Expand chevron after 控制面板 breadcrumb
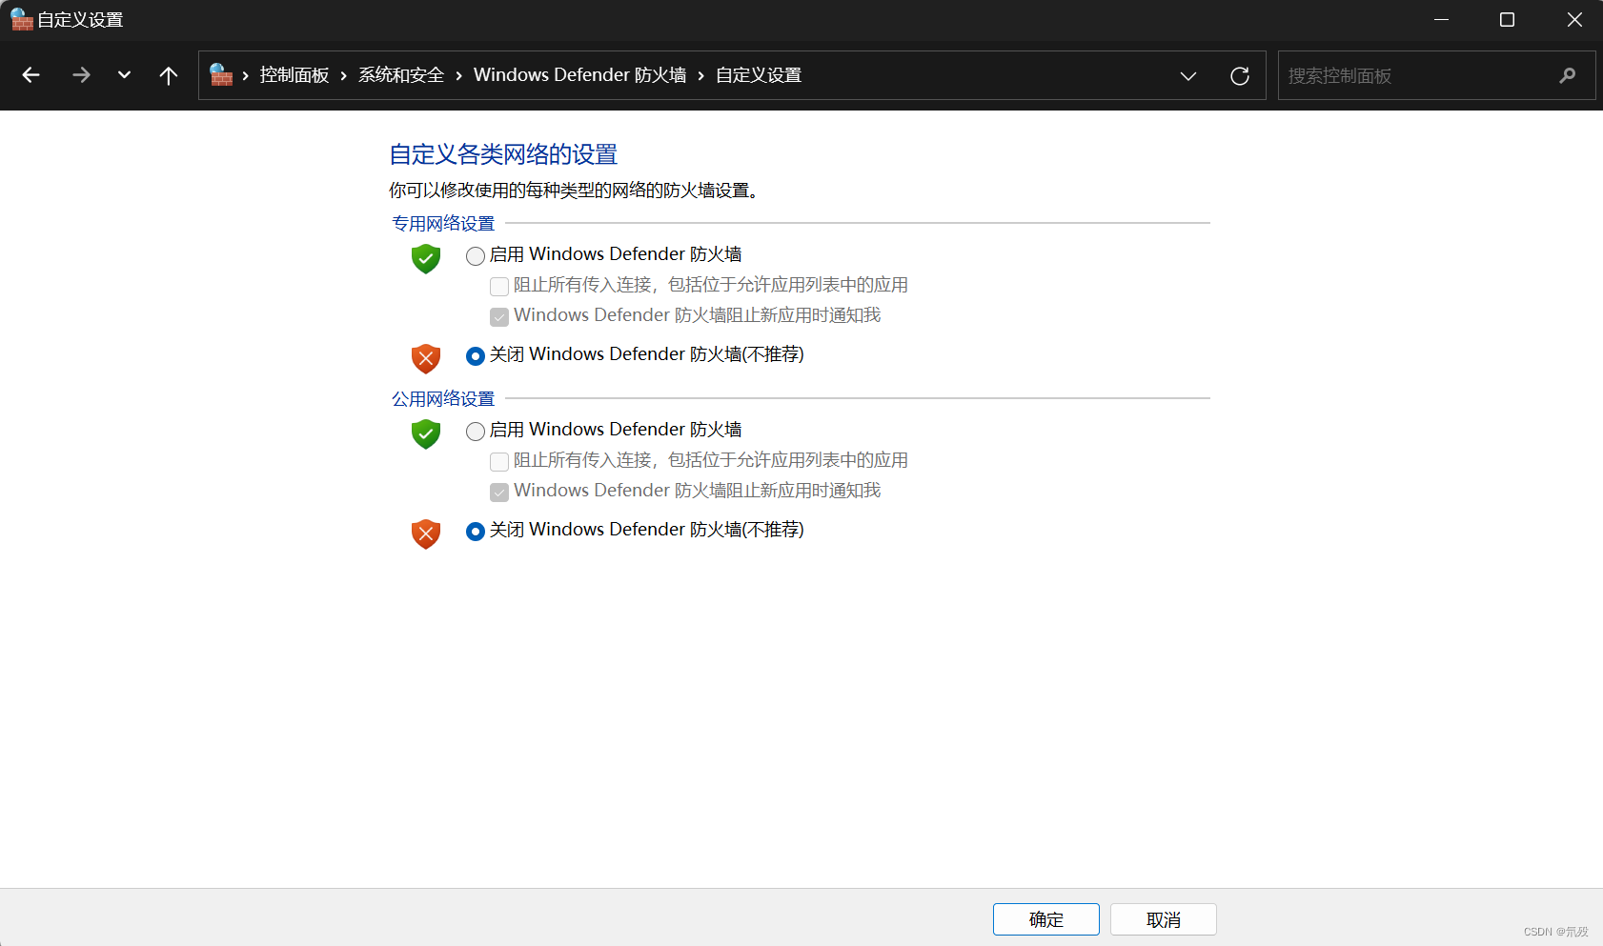 click(344, 76)
